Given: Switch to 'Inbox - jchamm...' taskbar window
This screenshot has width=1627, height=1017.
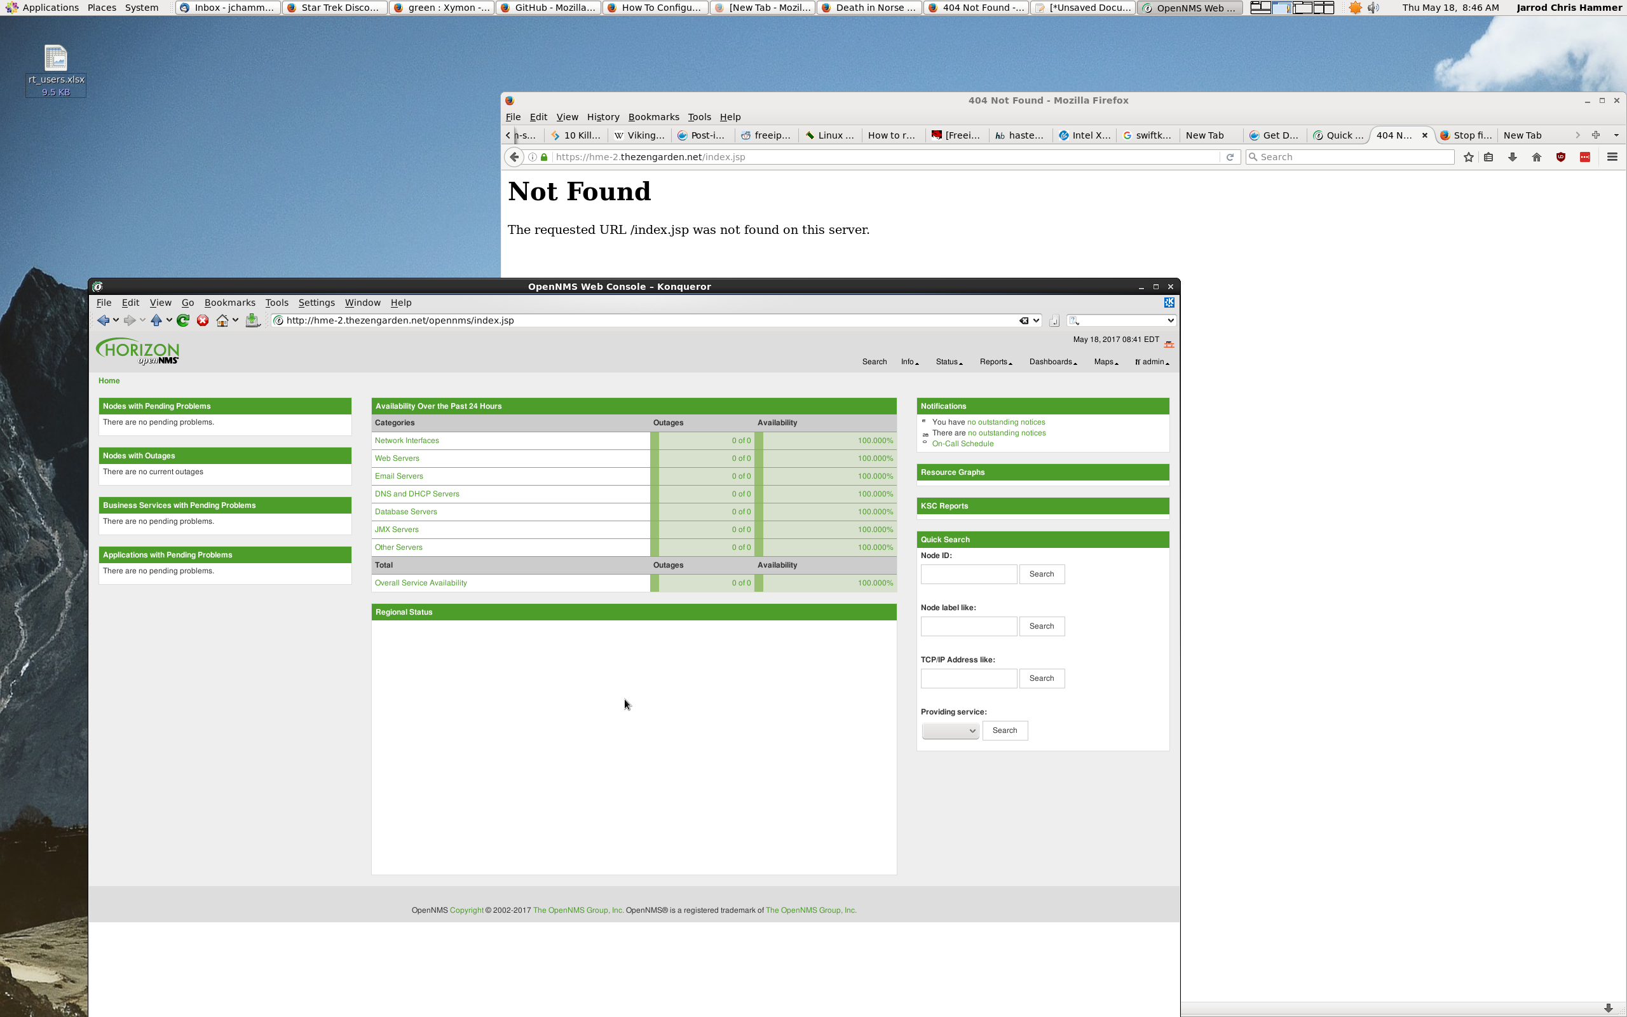Looking at the screenshot, I should pyautogui.click(x=228, y=8).
